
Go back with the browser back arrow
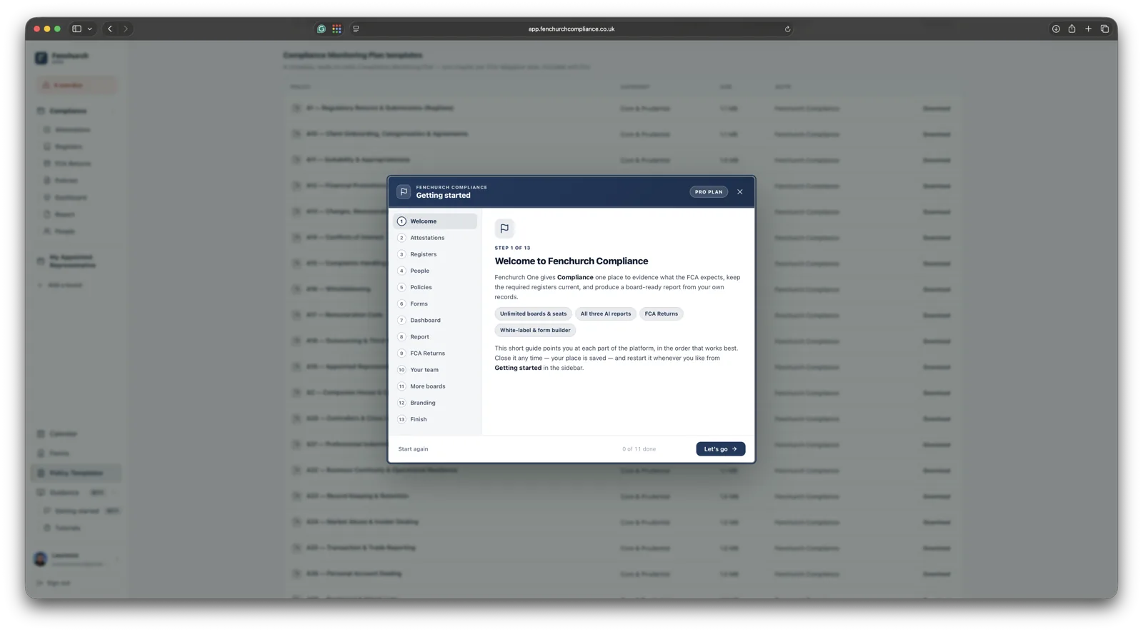coord(110,29)
